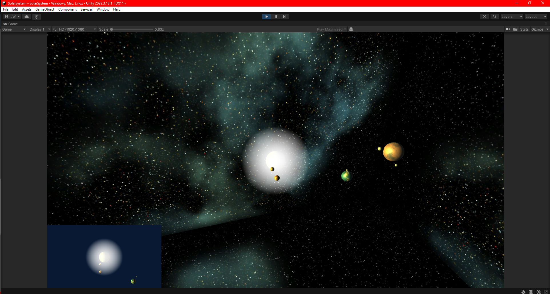
Task: Open the Help menu
Action: click(x=117, y=9)
